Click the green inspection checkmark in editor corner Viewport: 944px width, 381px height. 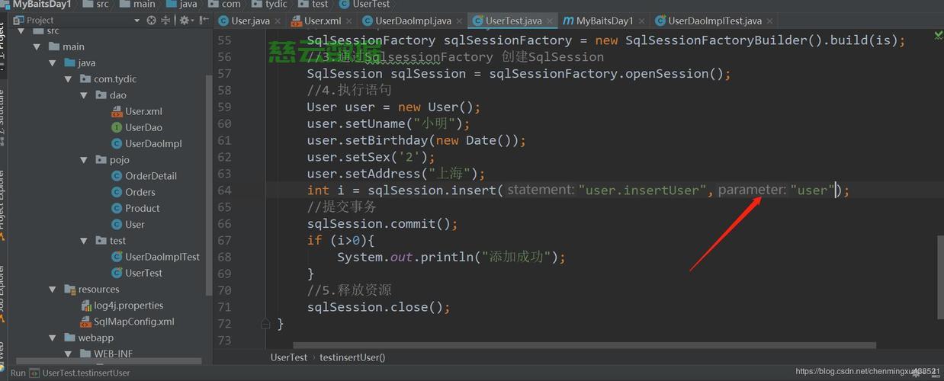click(938, 34)
